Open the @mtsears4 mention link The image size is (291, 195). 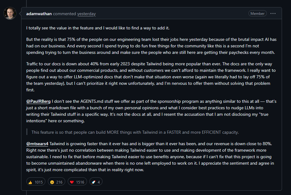pos(37,144)
